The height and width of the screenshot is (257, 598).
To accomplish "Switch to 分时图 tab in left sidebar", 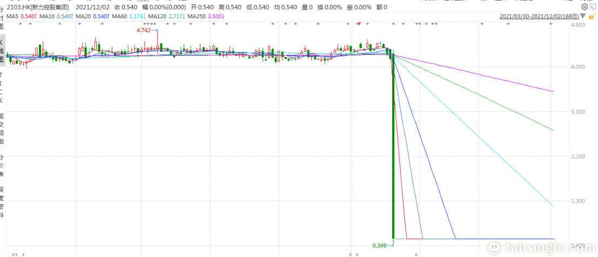I will point(2,18).
